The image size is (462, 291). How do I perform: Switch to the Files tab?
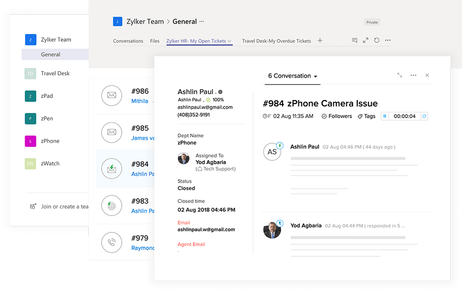click(155, 41)
